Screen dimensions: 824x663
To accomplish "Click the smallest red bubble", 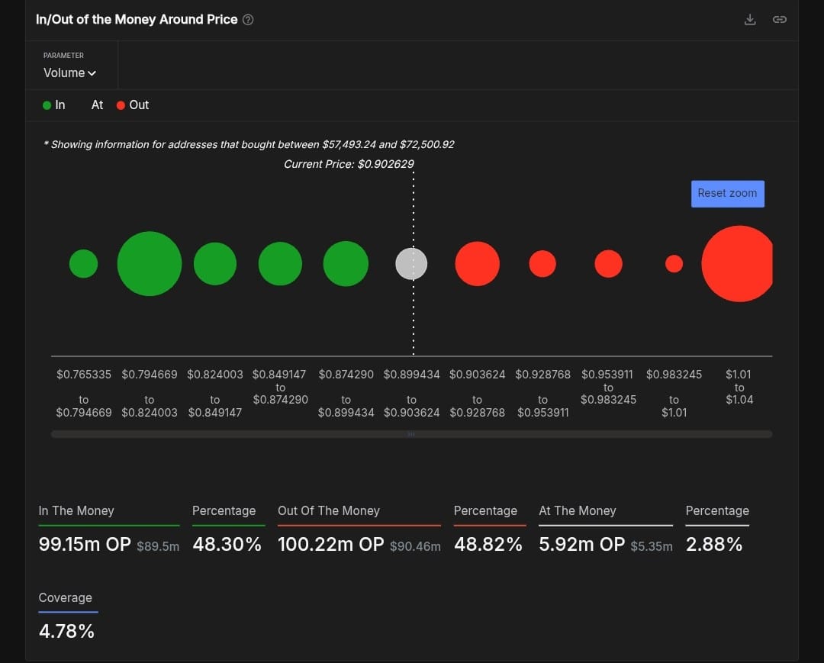I will click(674, 263).
